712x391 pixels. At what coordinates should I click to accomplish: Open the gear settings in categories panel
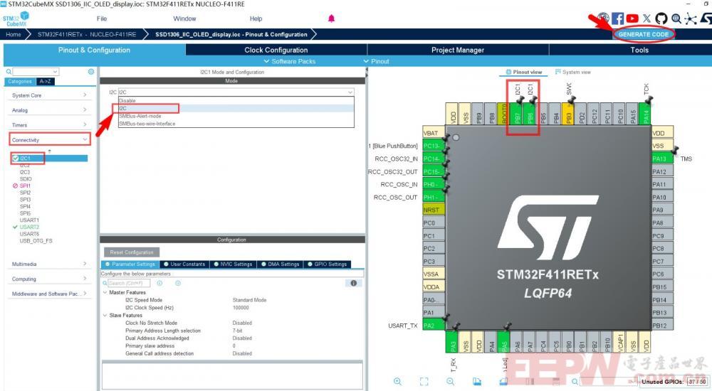tap(91, 72)
